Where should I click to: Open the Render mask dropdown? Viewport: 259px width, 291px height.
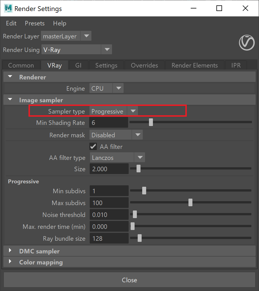[116, 135]
